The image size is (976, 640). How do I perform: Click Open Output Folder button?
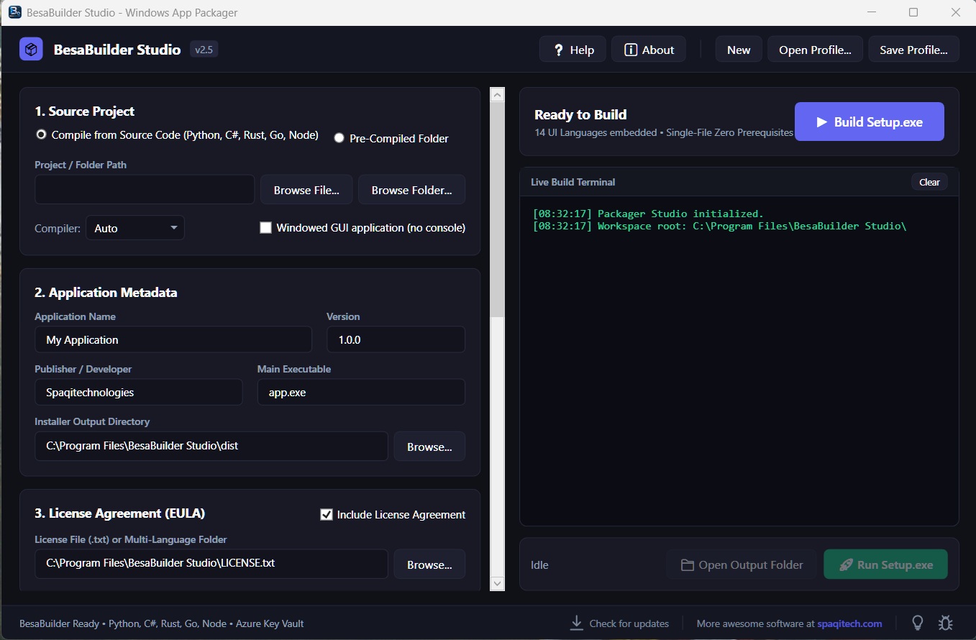coord(742,564)
